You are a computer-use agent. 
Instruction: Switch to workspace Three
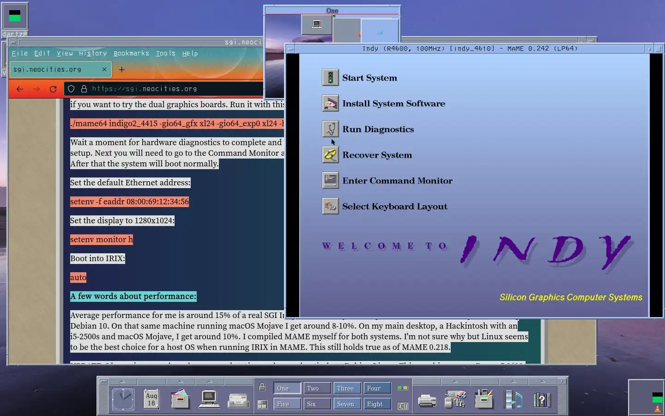(x=347, y=388)
